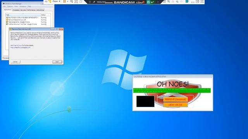Select the YouTube Google Chrome task row
Viewport: 248px width, 139px height.
coord(28,24)
